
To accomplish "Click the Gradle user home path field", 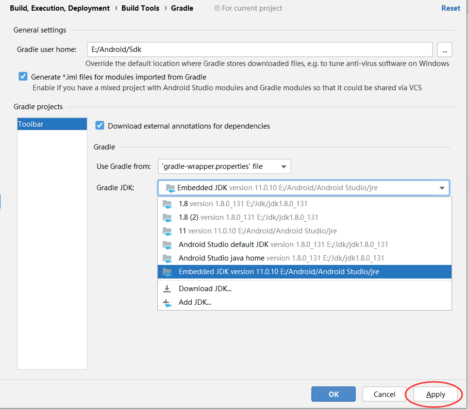I will [x=260, y=49].
